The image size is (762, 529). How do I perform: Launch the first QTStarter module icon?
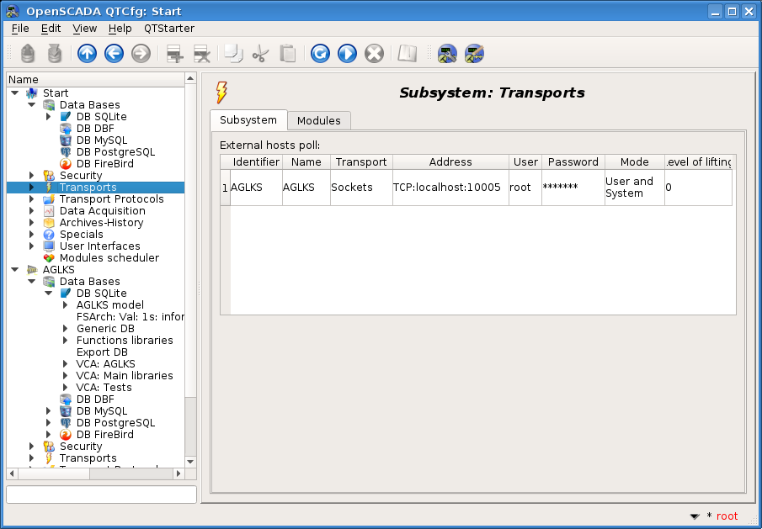point(447,53)
